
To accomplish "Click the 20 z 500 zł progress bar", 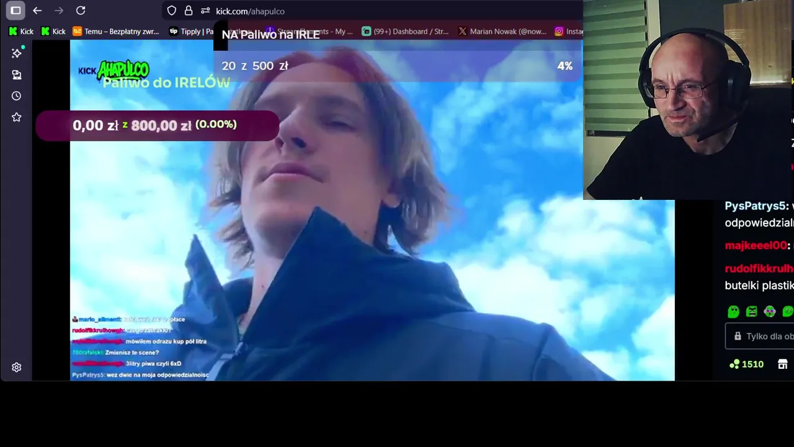I will (397, 66).
